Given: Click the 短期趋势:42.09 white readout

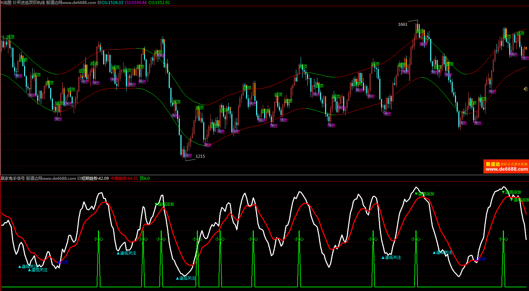Looking at the screenshot, I should tap(95, 178).
